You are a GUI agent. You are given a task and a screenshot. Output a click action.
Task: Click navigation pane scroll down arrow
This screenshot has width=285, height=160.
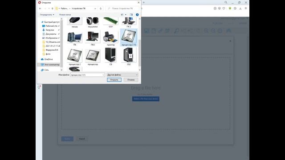61,70
